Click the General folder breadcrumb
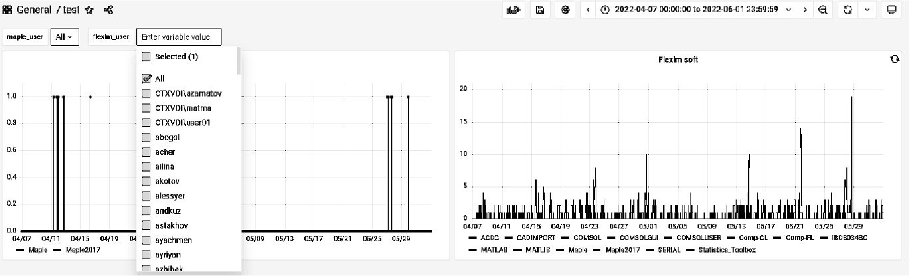 34,10
